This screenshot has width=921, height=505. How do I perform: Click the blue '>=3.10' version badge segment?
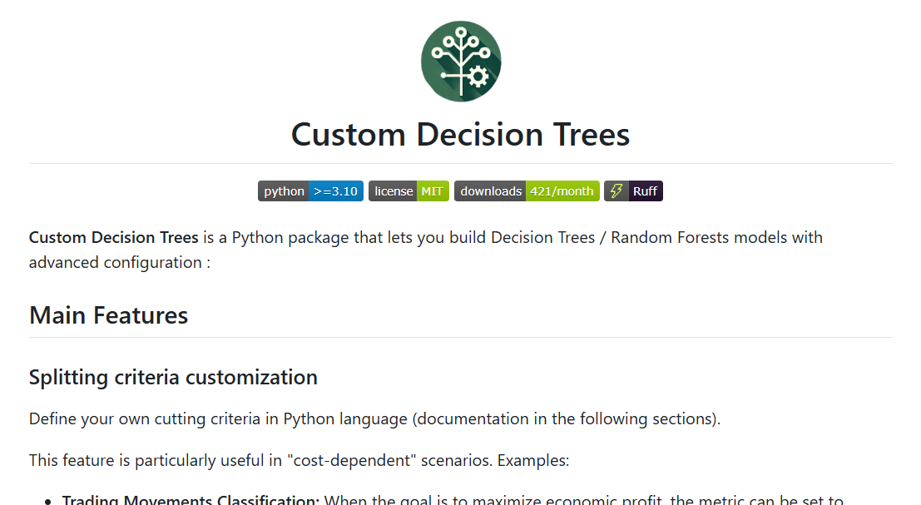335,191
